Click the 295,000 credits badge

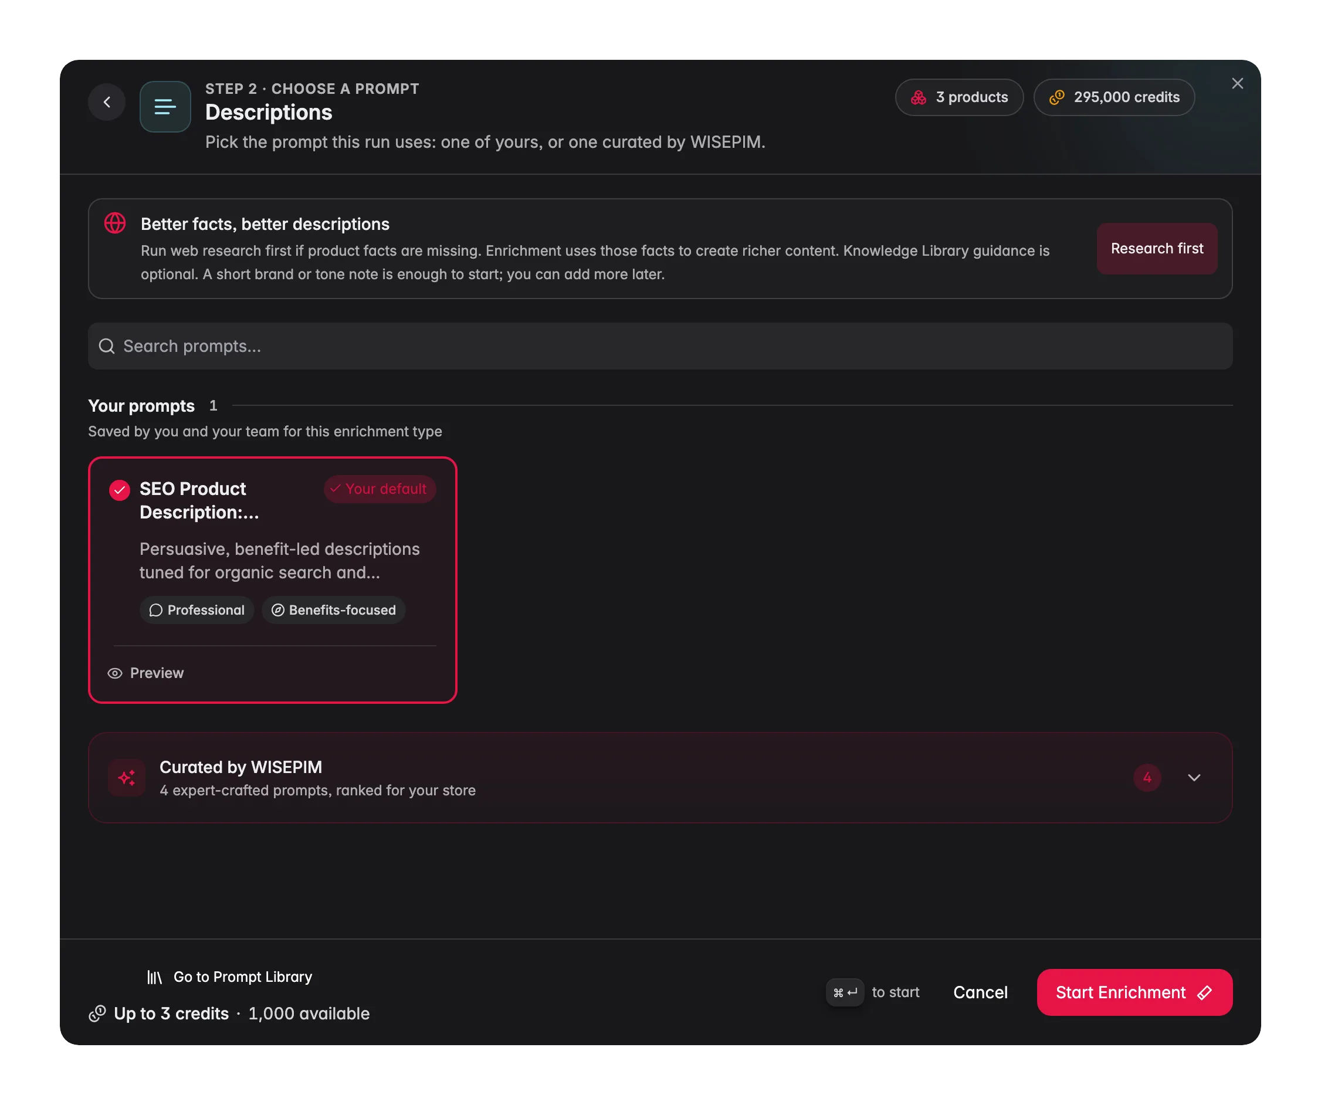(x=1113, y=97)
